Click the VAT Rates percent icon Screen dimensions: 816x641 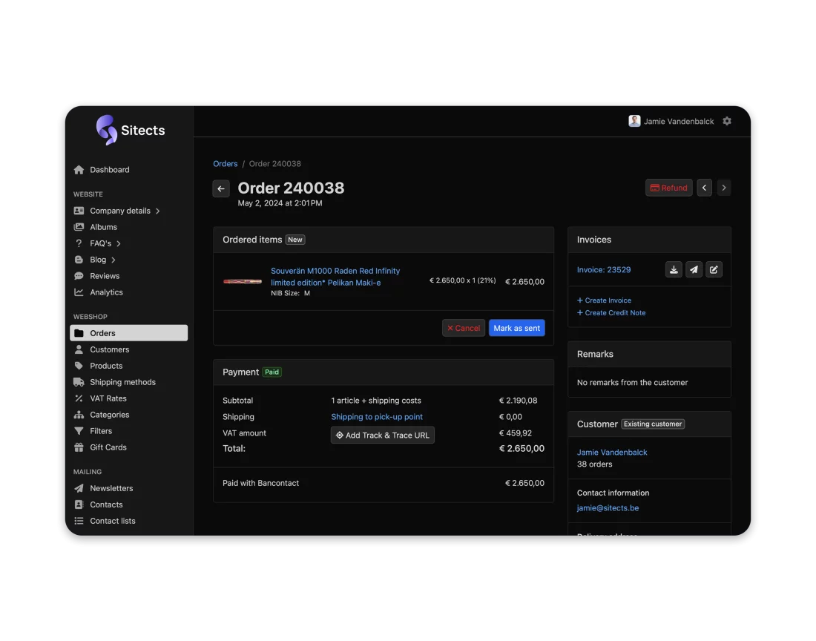[79, 398]
